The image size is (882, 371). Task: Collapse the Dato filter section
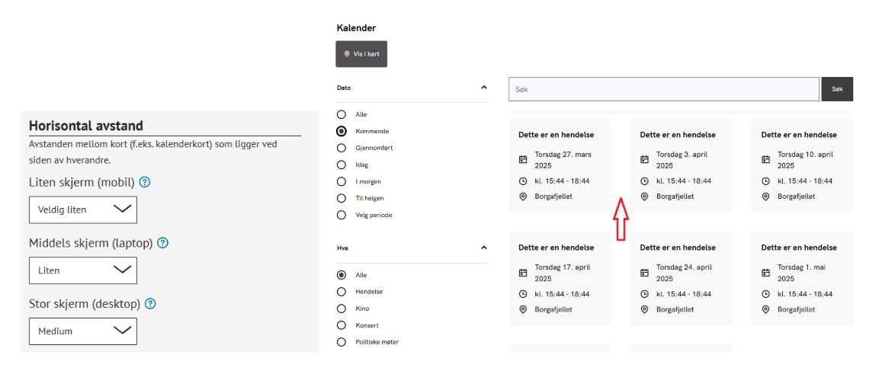(x=484, y=88)
